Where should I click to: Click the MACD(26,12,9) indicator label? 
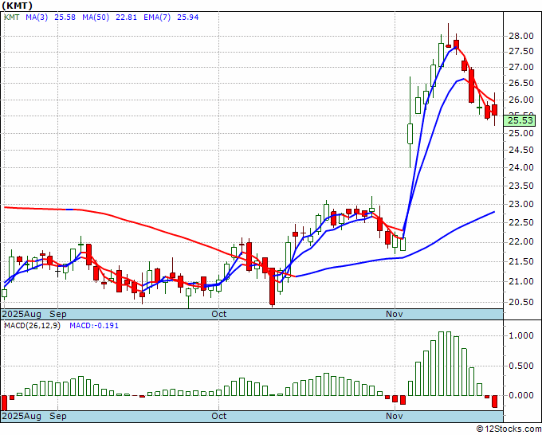coord(32,326)
